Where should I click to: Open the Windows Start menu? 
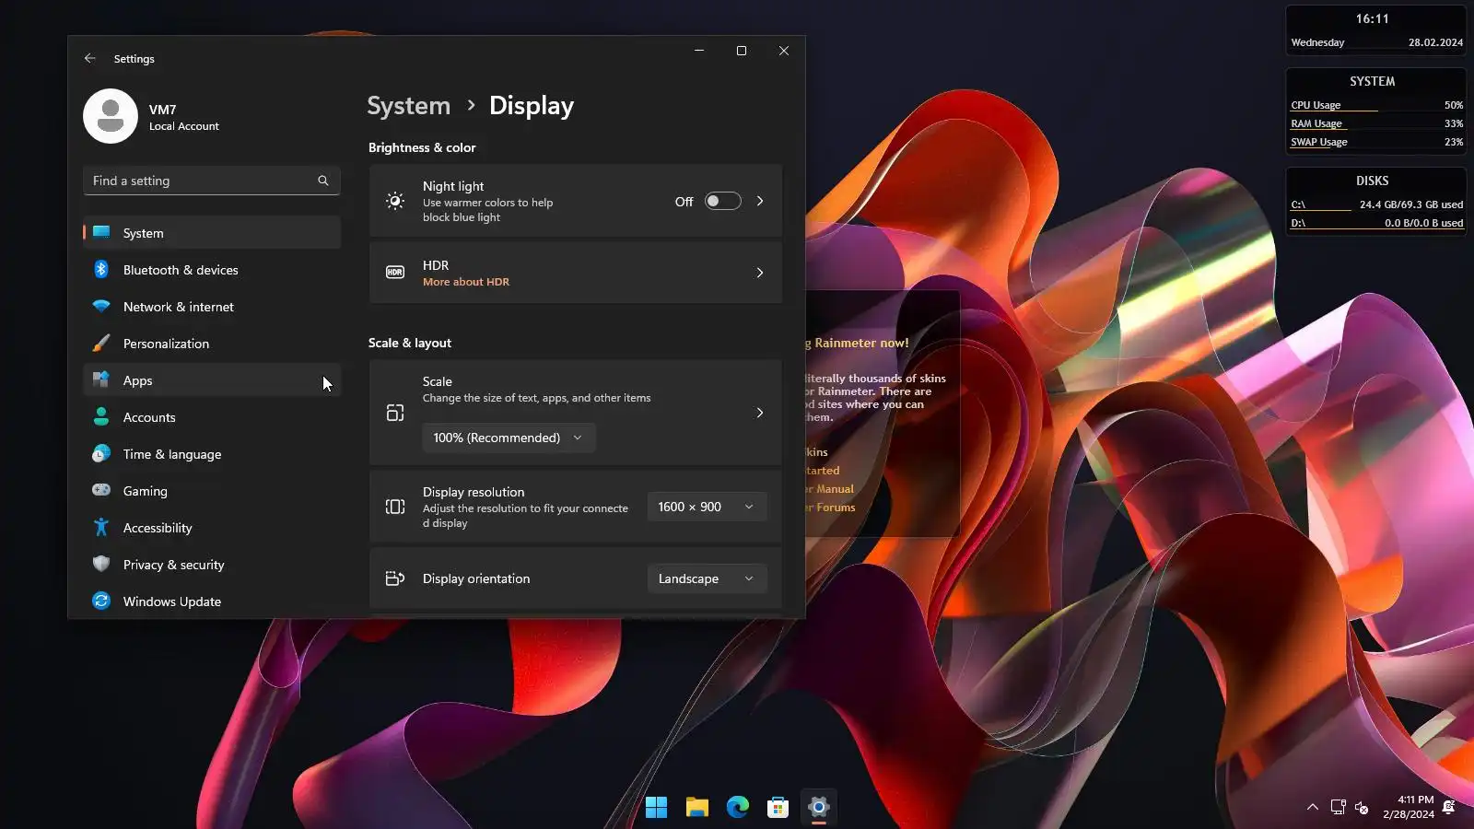(x=657, y=808)
